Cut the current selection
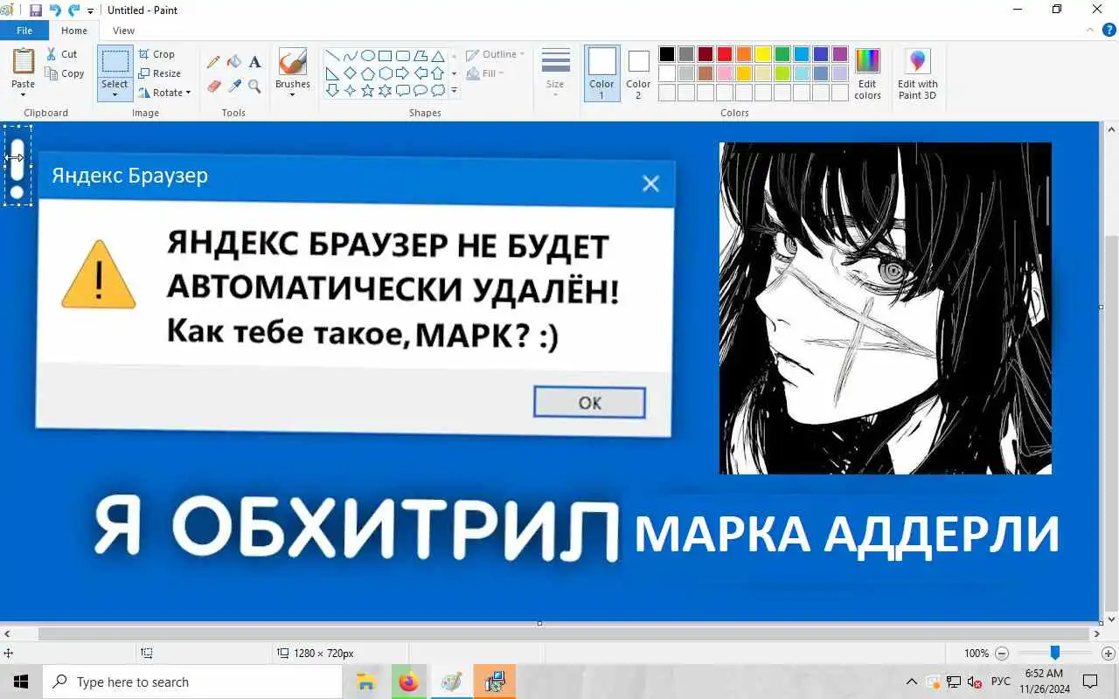The image size is (1119, 699). [x=62, y=54]
